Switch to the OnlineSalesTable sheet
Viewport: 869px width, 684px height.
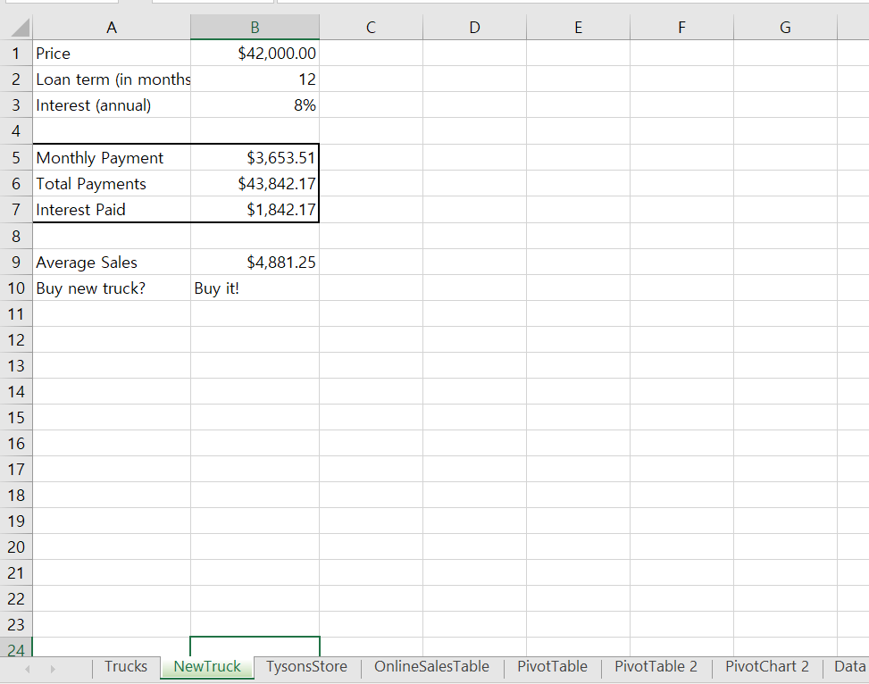[x=431, y=666]
